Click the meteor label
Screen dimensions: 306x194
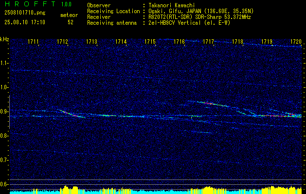69,15
